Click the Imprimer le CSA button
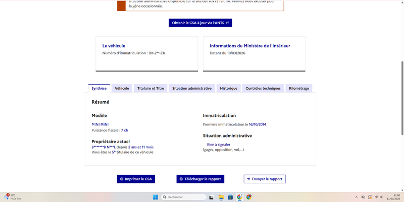Screen dimensions: 404x202 coord(136,179)
